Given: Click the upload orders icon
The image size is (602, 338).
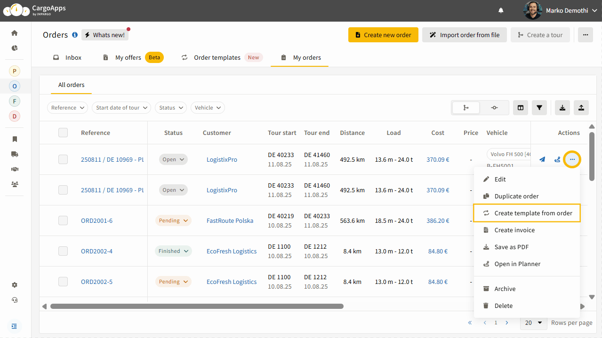Looking at the screenshot, I should point(581,108).
